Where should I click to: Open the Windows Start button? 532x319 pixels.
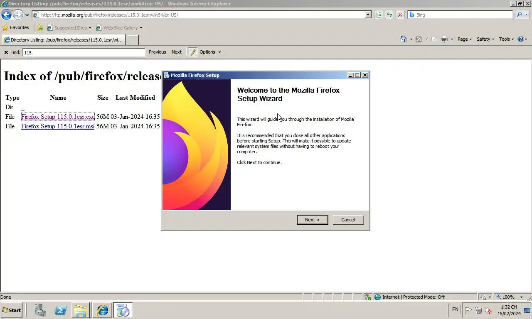[11, 310]
